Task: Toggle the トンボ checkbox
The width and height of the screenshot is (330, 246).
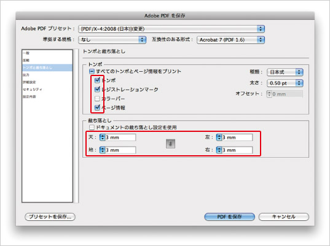Action: (97, 80)
